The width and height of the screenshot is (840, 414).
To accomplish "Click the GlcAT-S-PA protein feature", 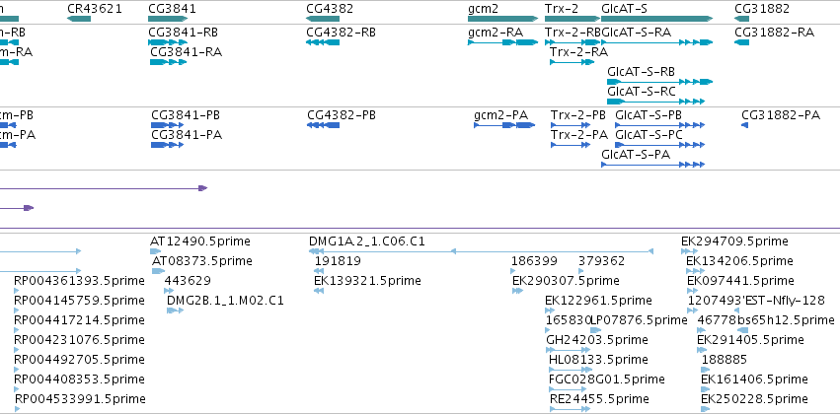I will point(653,165).
